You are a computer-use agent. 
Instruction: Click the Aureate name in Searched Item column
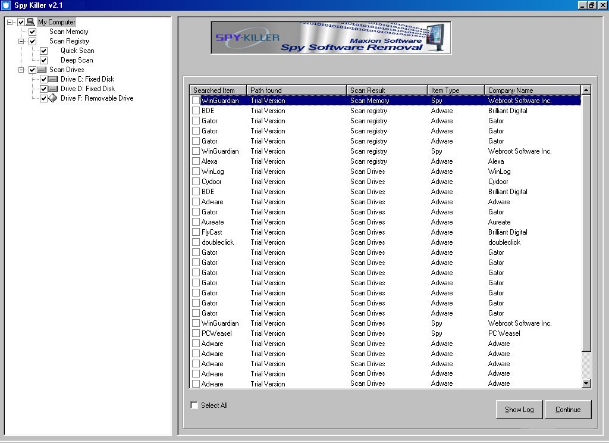click(x=212, y=222)
